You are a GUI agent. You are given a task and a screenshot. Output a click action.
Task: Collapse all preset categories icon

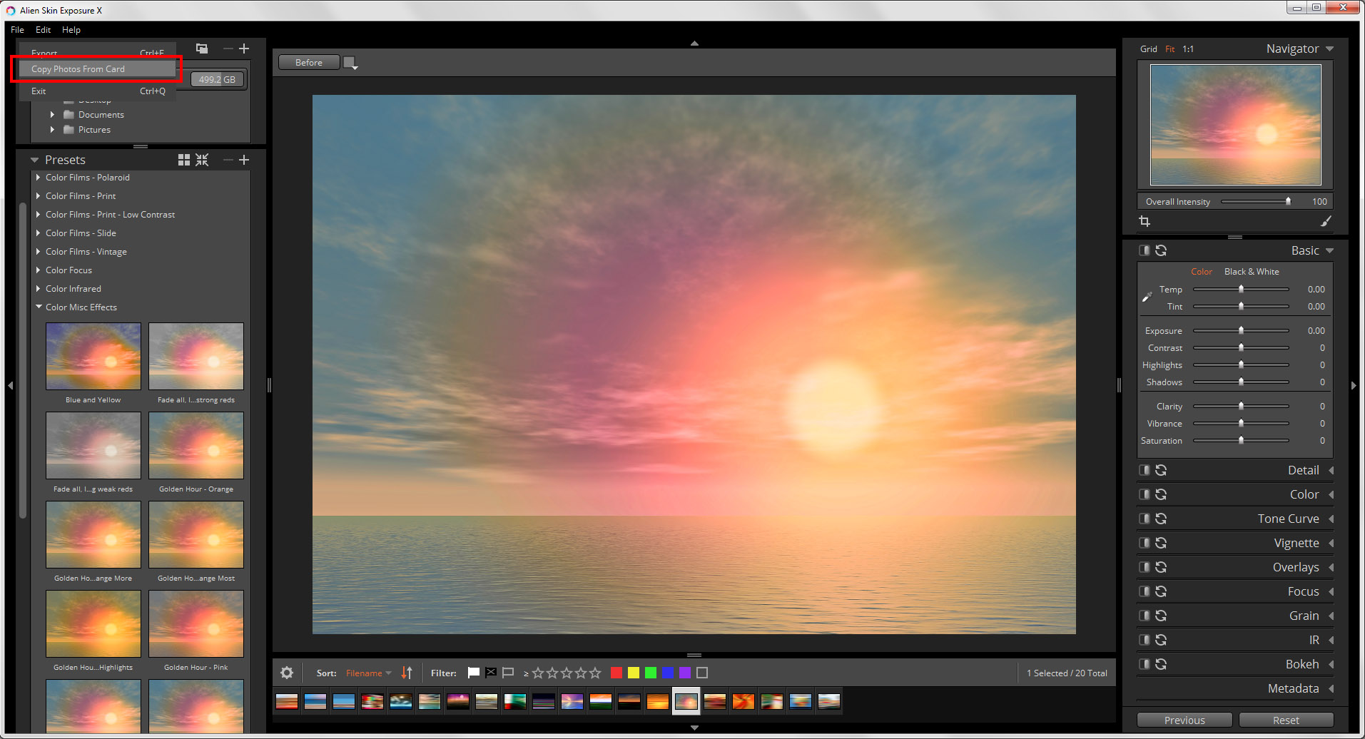point(203,160)
